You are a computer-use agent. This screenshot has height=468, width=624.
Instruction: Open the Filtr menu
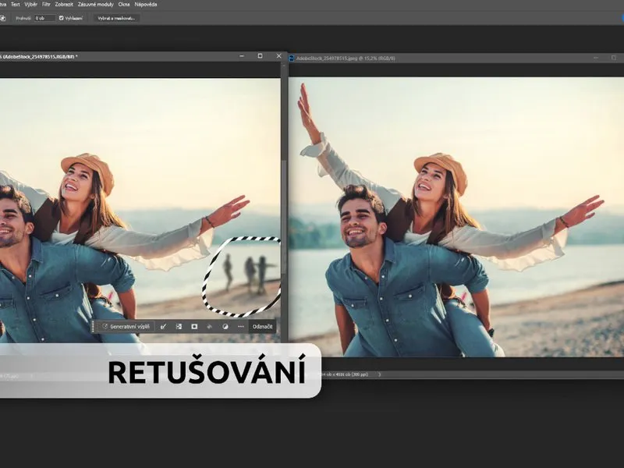click(x=46, y=5)
